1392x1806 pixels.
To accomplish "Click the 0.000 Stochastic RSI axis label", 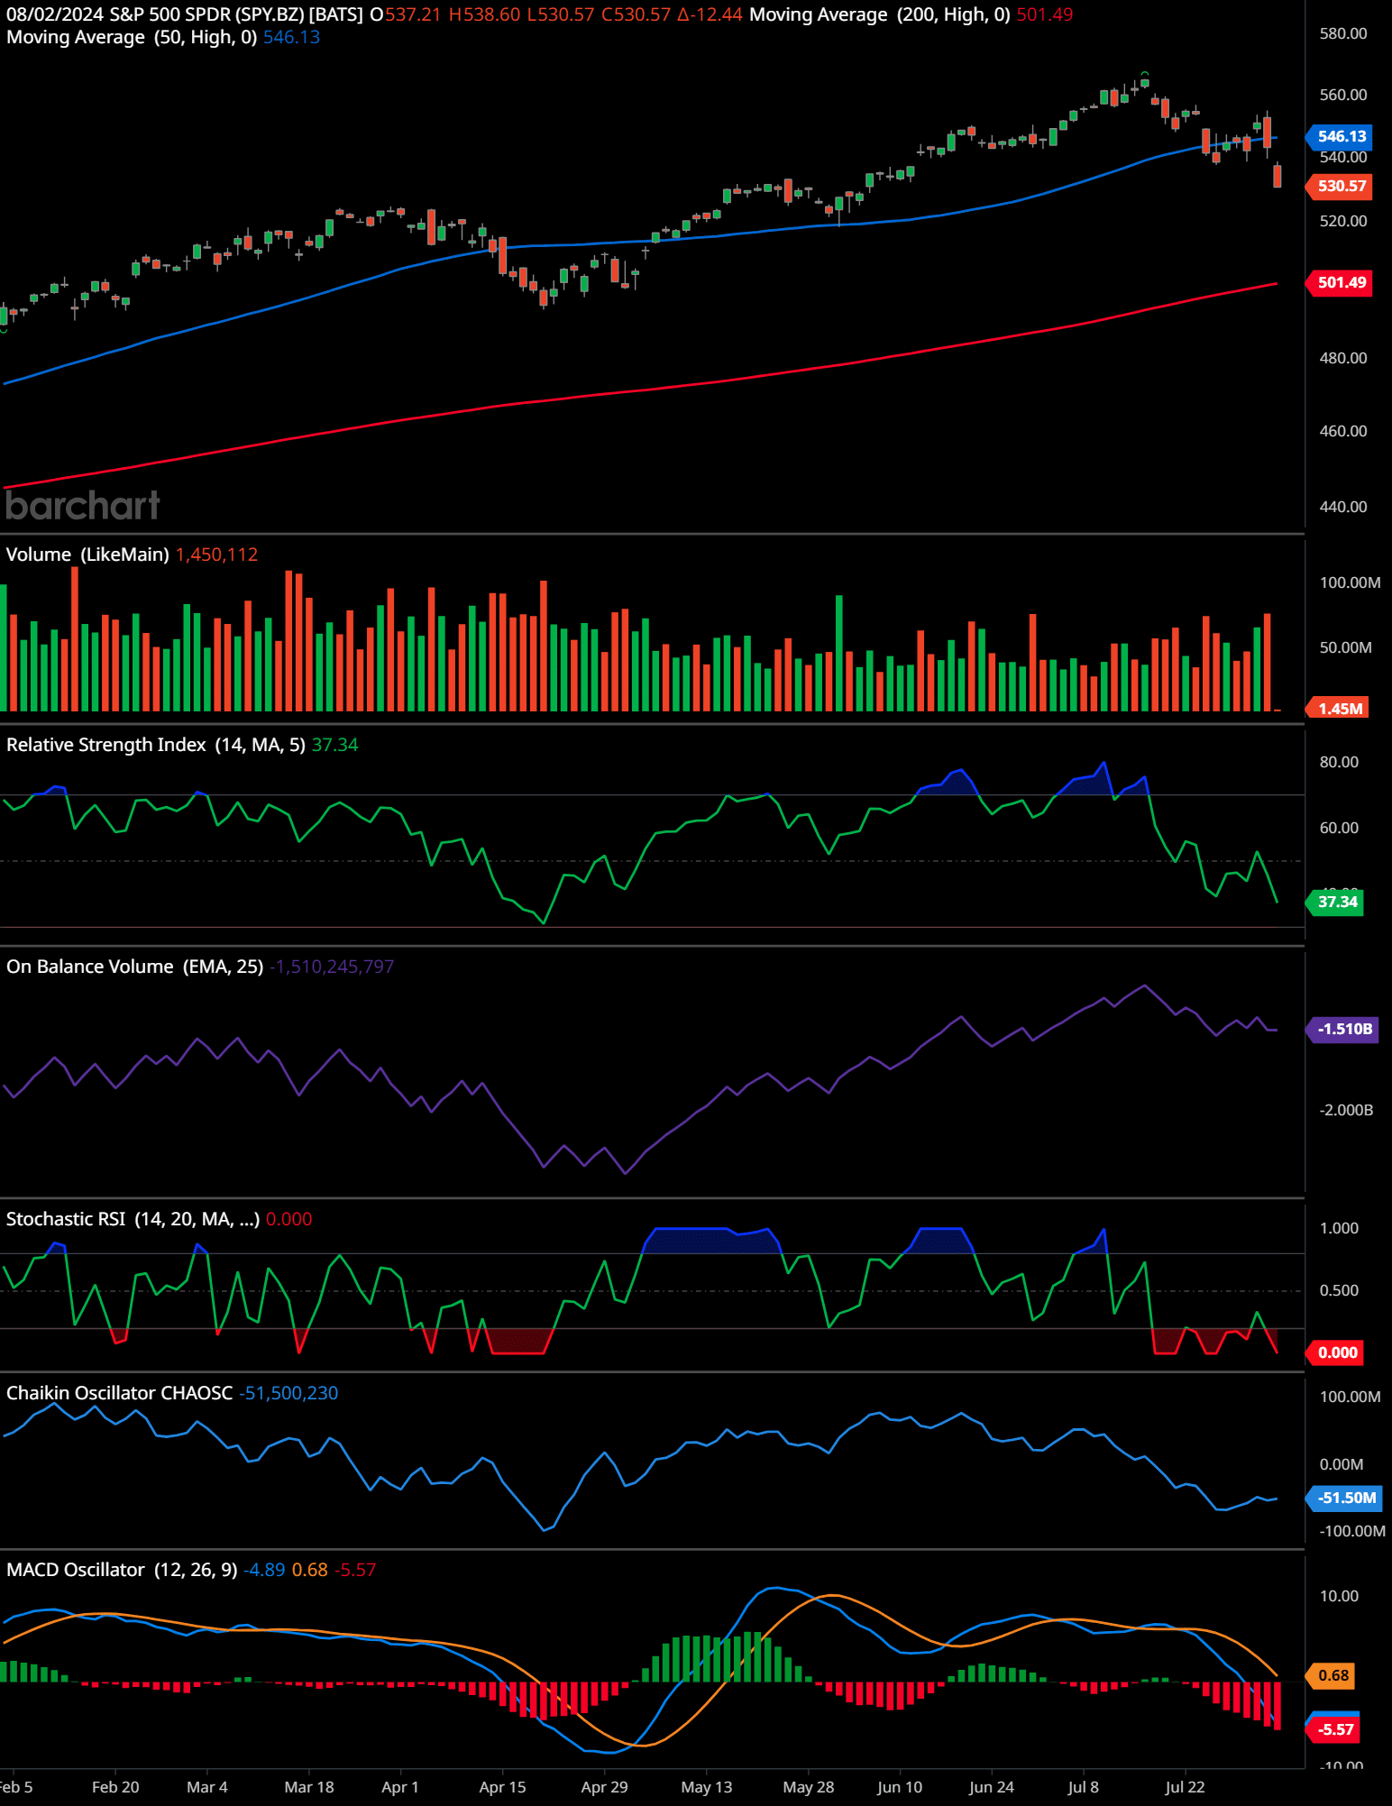I will [x=1336, y=1352].
